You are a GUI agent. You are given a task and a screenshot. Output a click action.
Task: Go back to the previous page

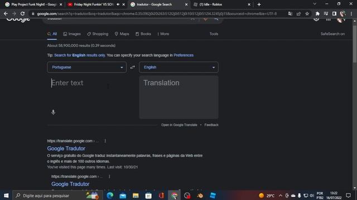coord(6,13)
